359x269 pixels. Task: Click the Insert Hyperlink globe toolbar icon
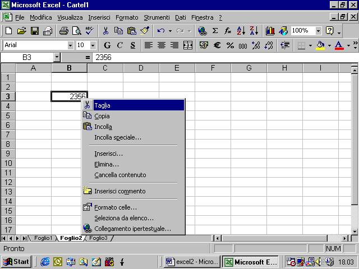point(202,30)
